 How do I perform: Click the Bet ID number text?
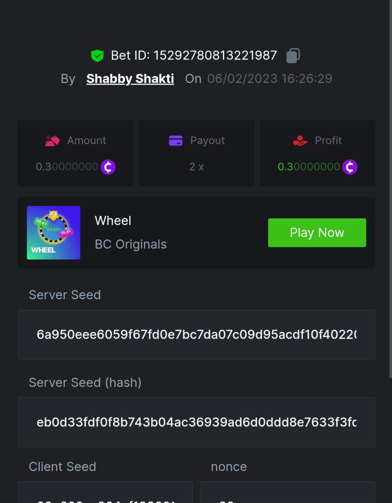point(215,55)
